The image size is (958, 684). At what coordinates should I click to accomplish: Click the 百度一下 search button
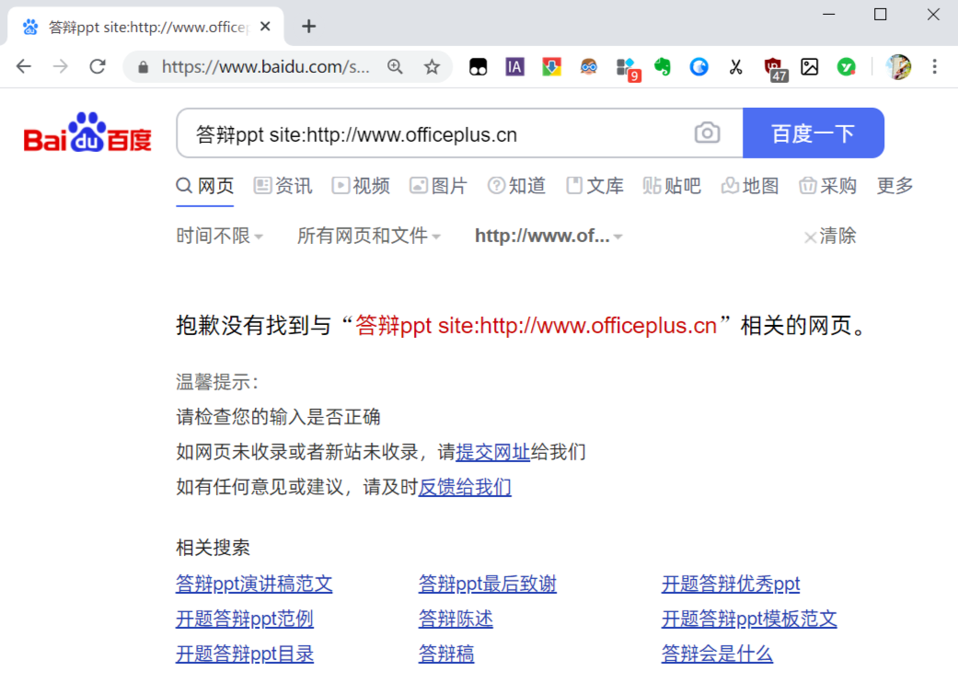814,133
